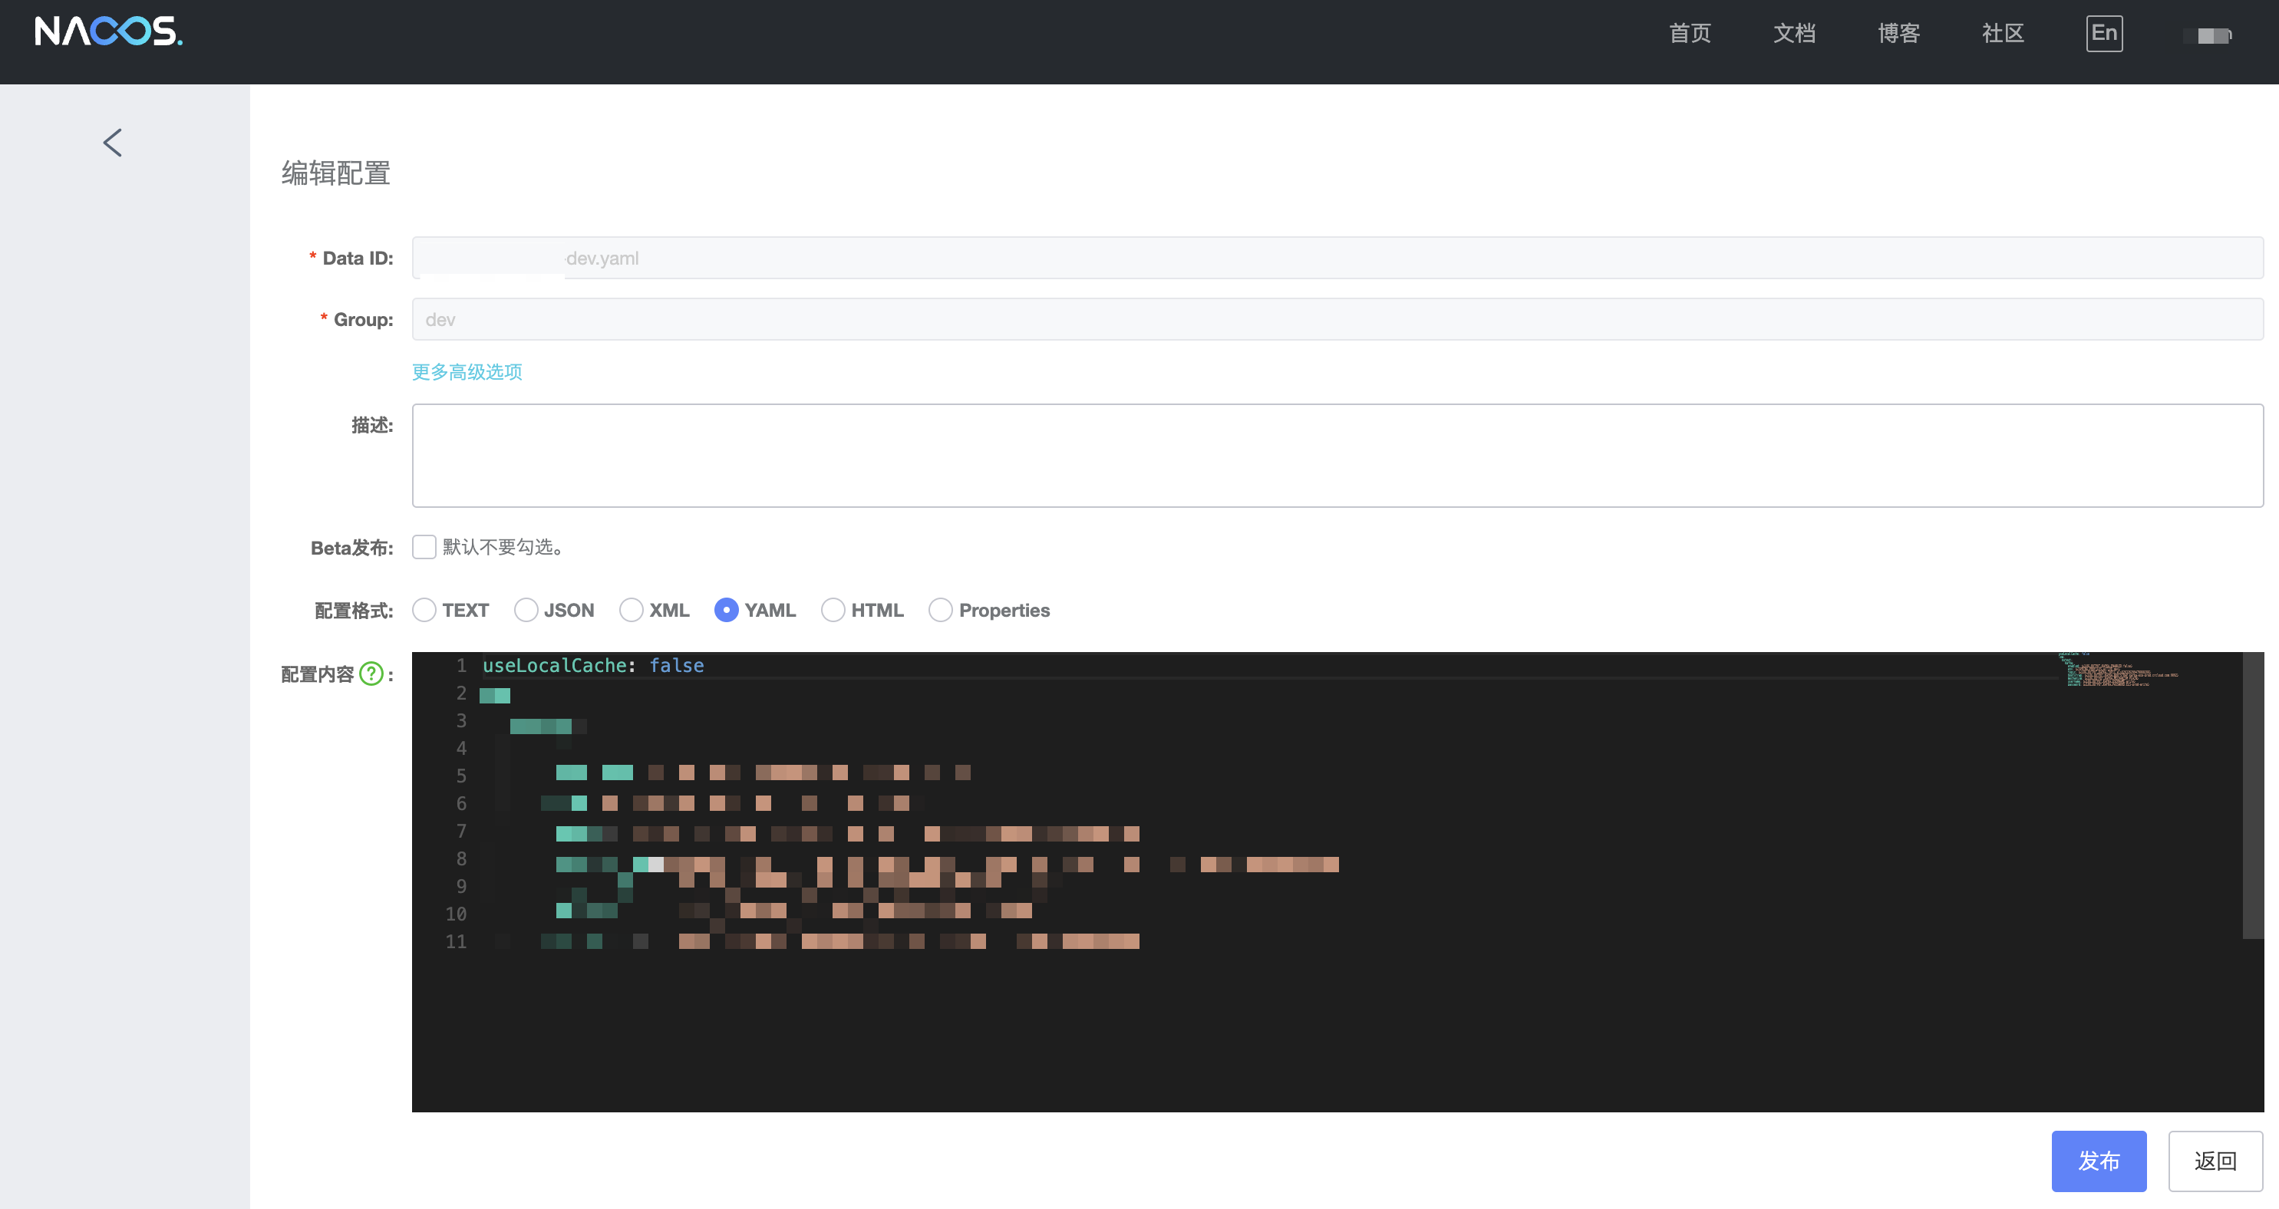Open the 博客 menu item
This screenshot has width=2279, height=1209.
pos(1898,34)
